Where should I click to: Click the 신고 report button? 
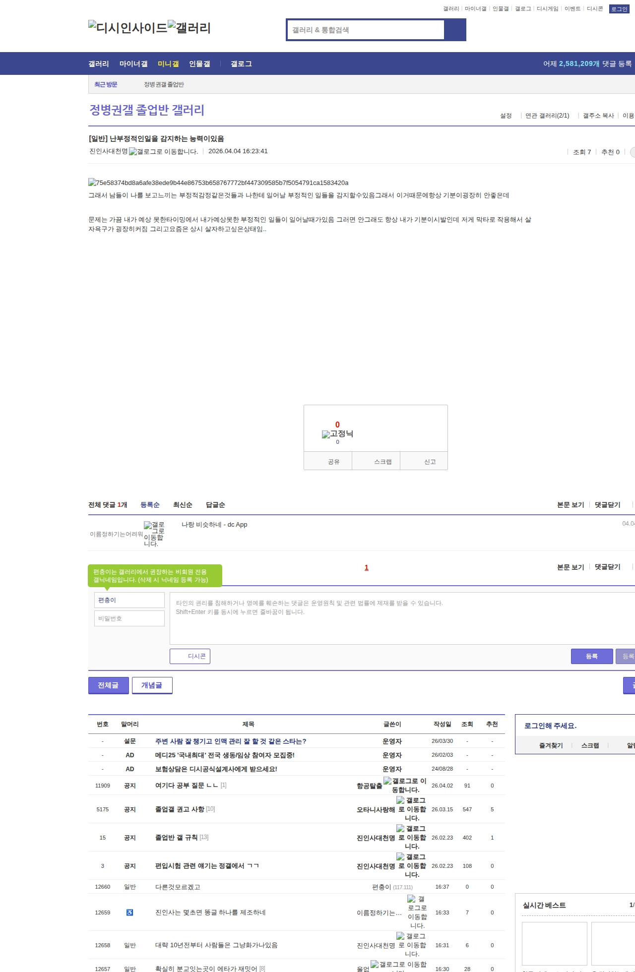(430, 462)
